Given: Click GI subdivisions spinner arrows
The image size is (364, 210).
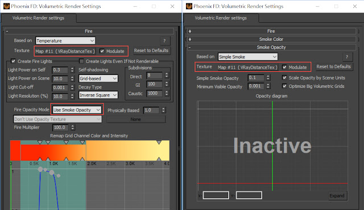Looking at the screenshot, I should click(167, 84).
